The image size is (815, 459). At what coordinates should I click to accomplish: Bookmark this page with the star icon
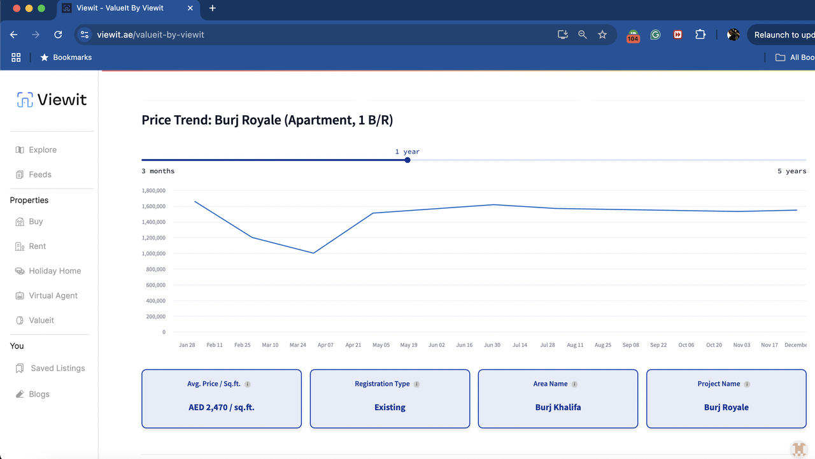[x=602, y=35]
